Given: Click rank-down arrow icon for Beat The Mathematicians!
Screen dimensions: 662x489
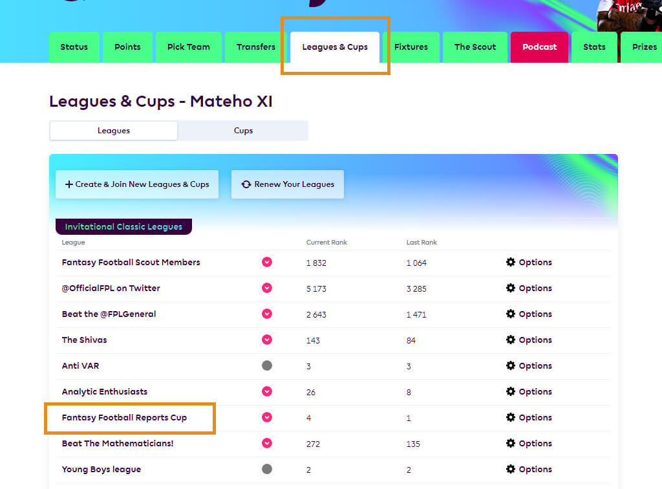Looking at the screenshot, I should [x=267, y=443].
